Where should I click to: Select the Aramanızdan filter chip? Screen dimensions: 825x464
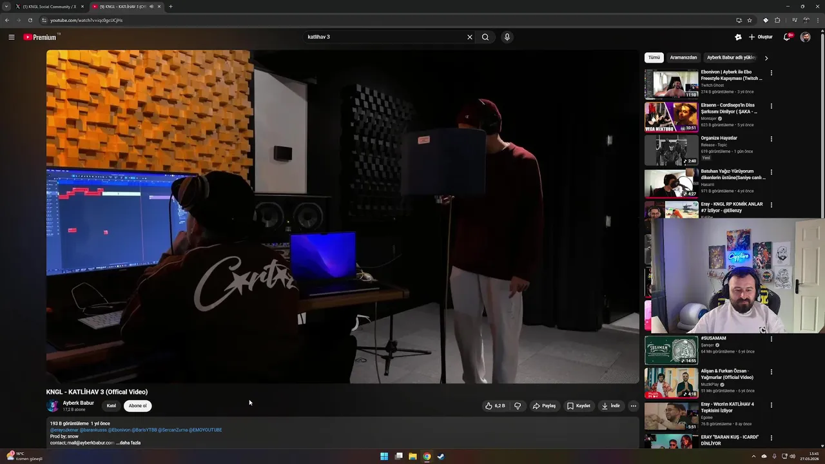[x=683, y=57]
